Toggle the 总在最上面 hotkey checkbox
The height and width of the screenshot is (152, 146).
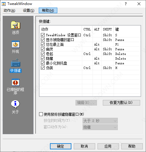pos(43,44)
